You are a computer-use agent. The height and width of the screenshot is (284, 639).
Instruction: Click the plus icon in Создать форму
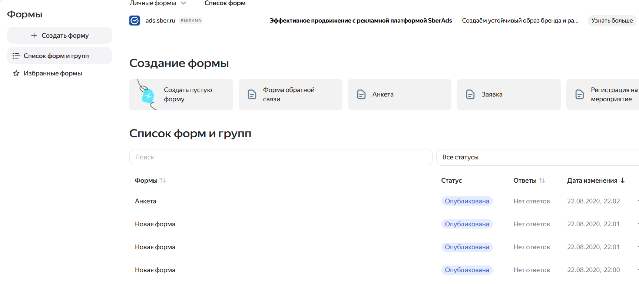[34, 35]
